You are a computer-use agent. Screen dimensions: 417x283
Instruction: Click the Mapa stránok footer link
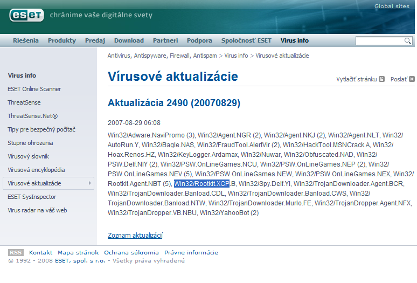click(x=78, y=252)
